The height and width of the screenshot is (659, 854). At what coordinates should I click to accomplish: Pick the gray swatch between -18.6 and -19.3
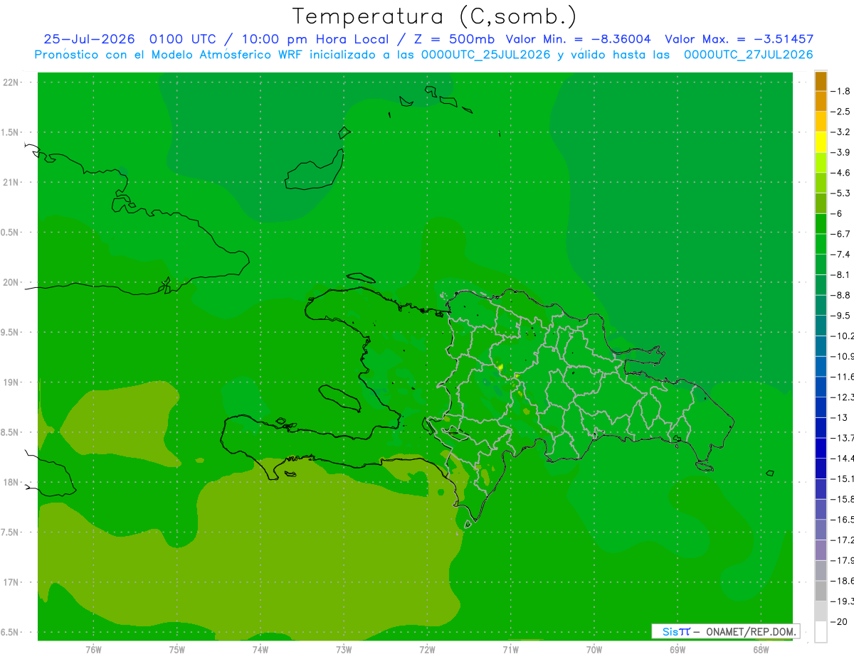coord(821,591)
